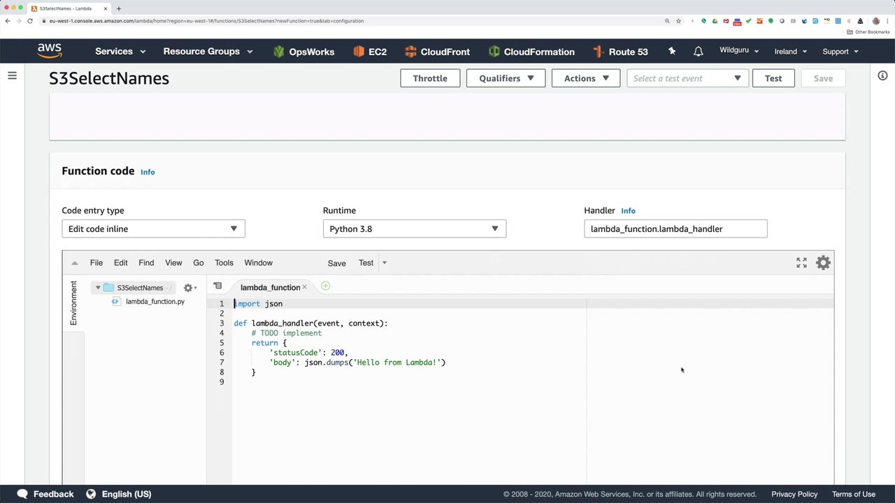Open the Qualifiers dropdown
This screenshot has height=503, width=895.
coord(506,78)
